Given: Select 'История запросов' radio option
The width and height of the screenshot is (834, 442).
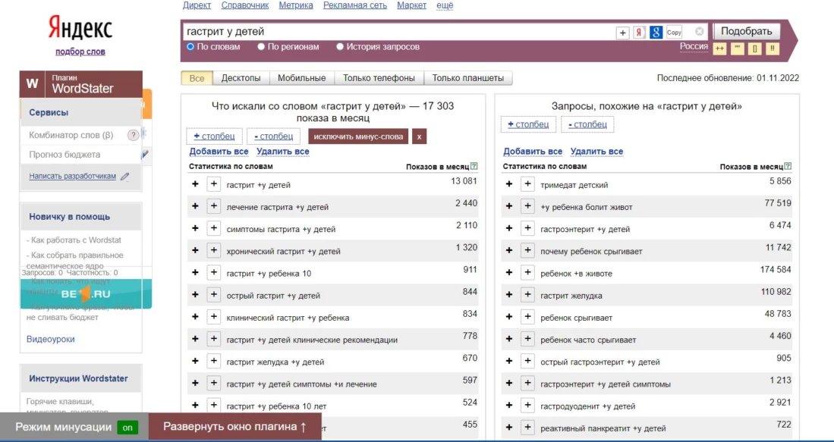Looking at the screenshot, I should [340, 47].
